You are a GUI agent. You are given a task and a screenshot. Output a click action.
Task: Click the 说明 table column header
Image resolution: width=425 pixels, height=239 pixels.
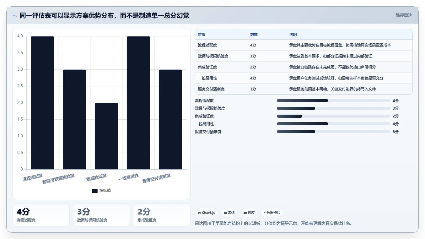point(293,35)
